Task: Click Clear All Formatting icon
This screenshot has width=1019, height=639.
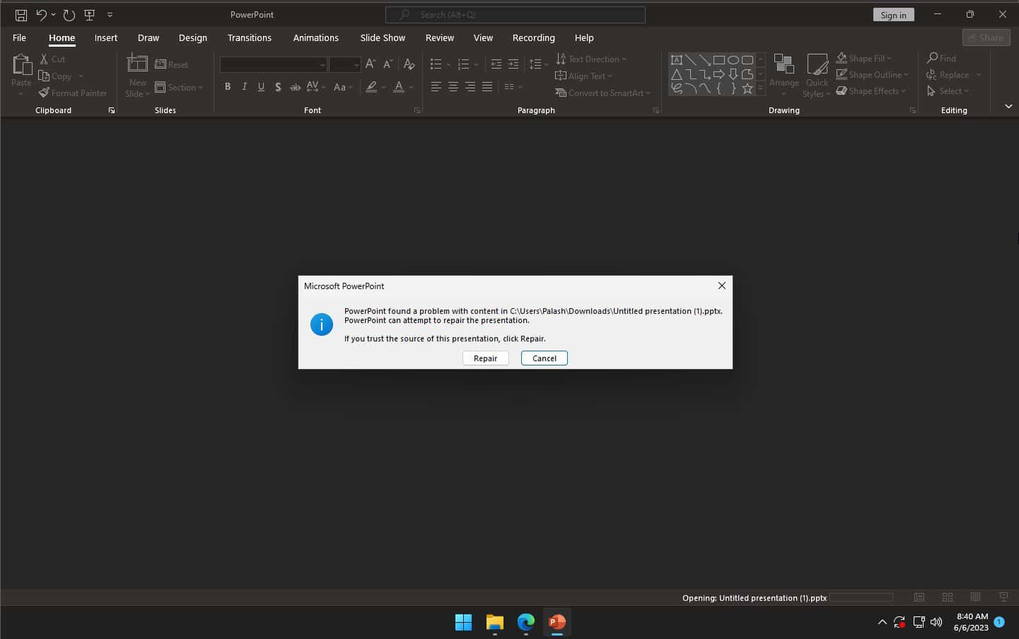Action: 409,64
